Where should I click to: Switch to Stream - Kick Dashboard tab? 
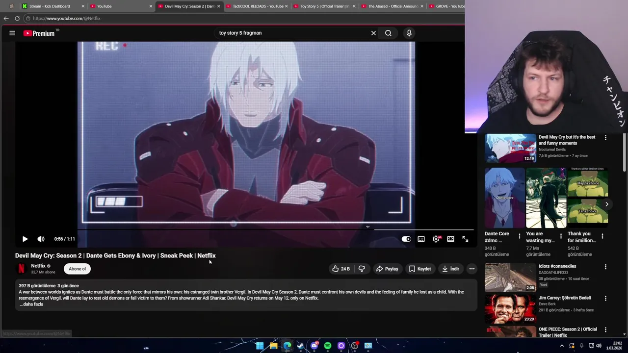pos(53,6)
